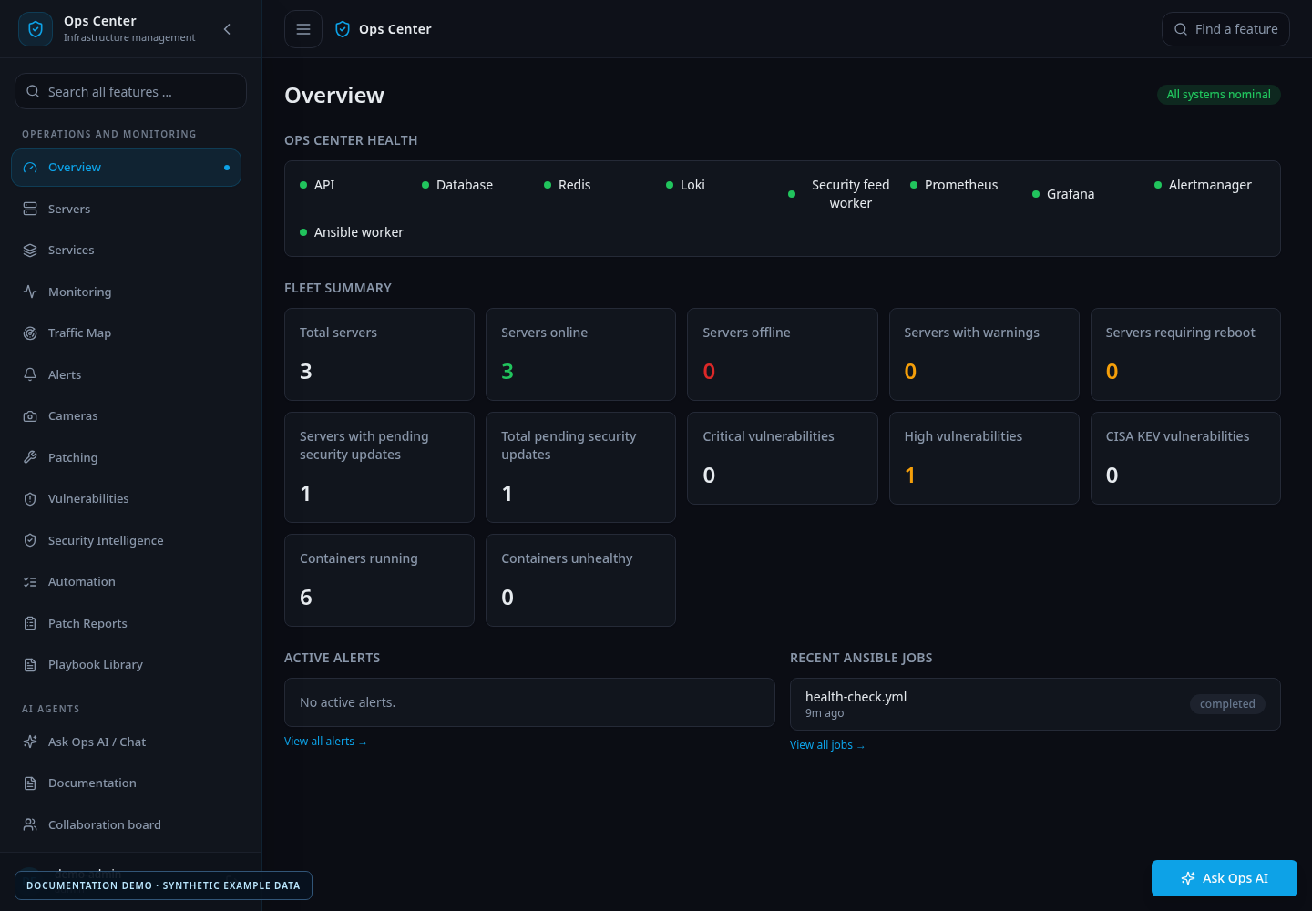Select Security Intelligence
The image size is (1312, 911).
(126, 540)
